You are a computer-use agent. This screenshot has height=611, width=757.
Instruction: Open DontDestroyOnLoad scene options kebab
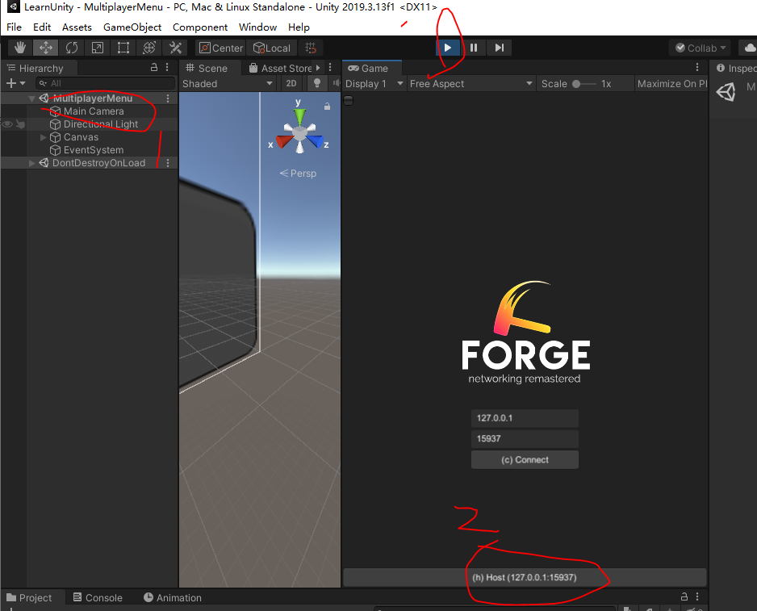[168, 163]
